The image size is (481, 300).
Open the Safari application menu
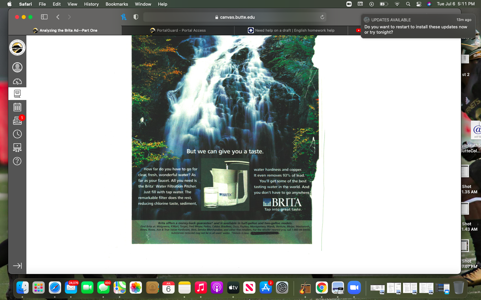(x=25, y=4)
